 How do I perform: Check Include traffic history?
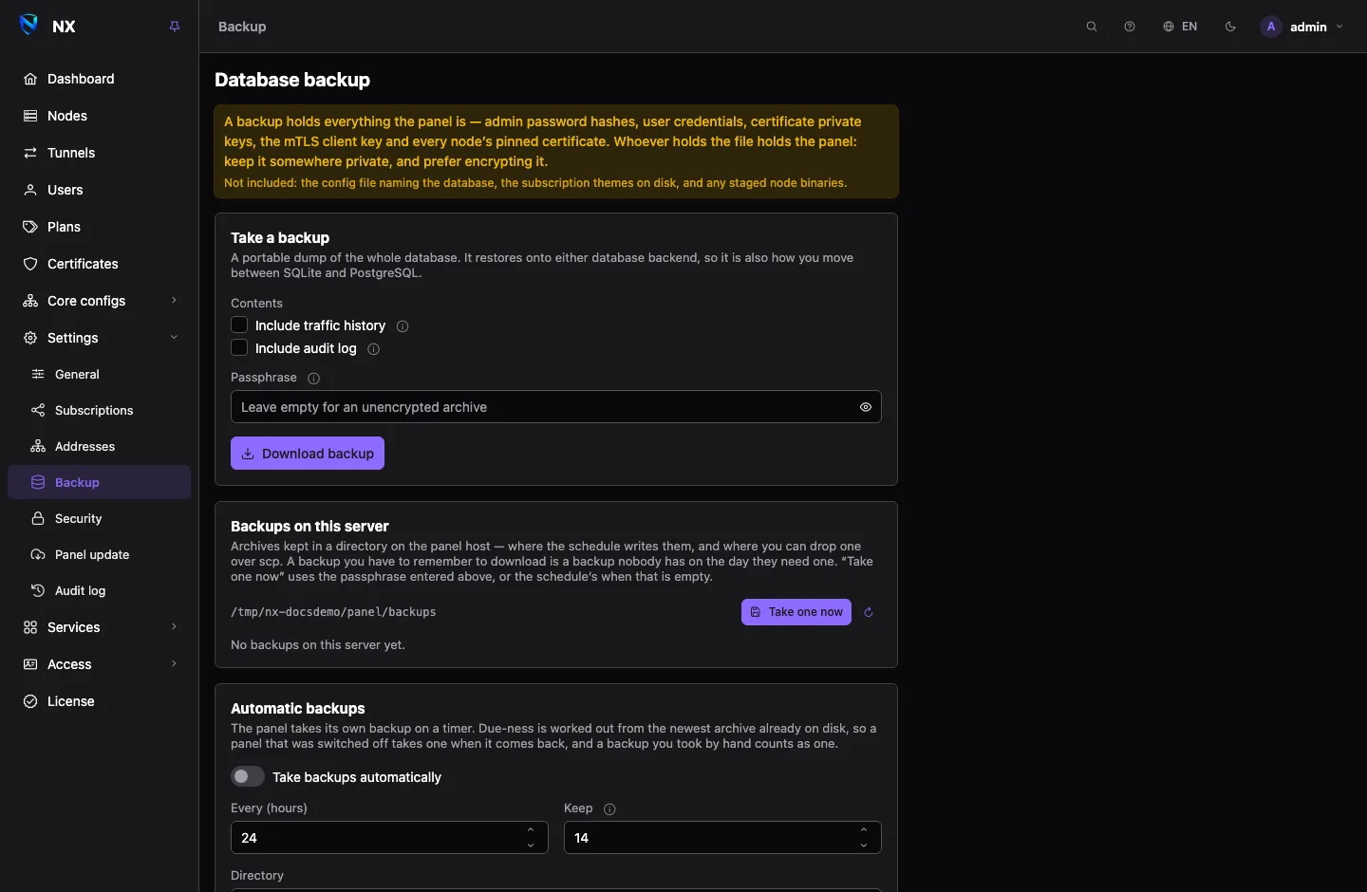pyautogui.click(x=239, y=325)
